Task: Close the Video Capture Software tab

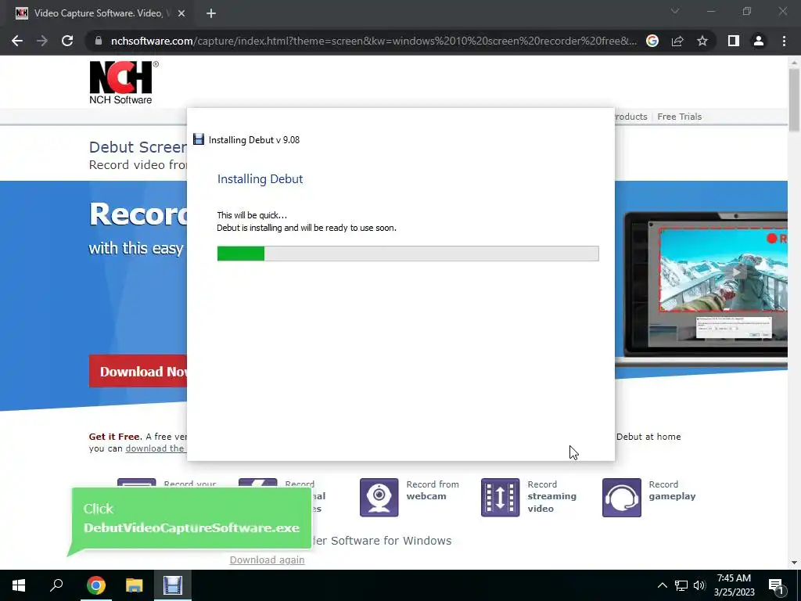Action: pyautogui.click(x=181, y=13)
